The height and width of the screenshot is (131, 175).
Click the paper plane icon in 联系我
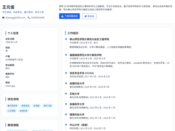(x=85, y=16)
